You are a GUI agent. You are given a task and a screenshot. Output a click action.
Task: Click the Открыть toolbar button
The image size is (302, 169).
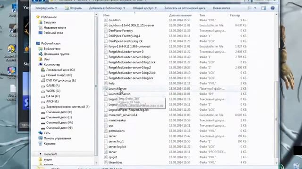[73, 8]
